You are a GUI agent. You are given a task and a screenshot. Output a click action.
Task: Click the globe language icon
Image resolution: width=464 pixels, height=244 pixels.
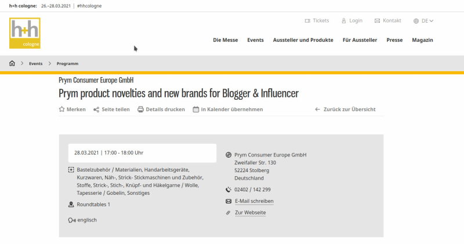tap(416, 21)
